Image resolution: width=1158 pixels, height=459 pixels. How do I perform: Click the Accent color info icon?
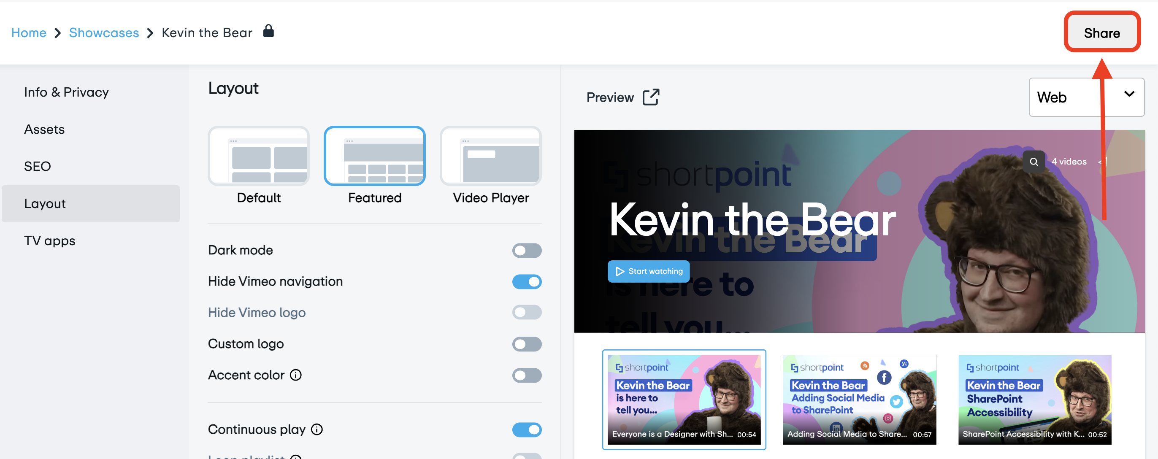(x=295, y=375)
